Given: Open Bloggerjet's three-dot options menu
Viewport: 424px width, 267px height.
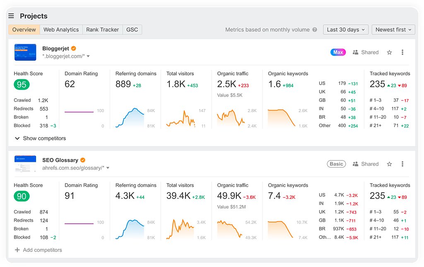Looking at the screenshot, I should click(x=402, y=52).
